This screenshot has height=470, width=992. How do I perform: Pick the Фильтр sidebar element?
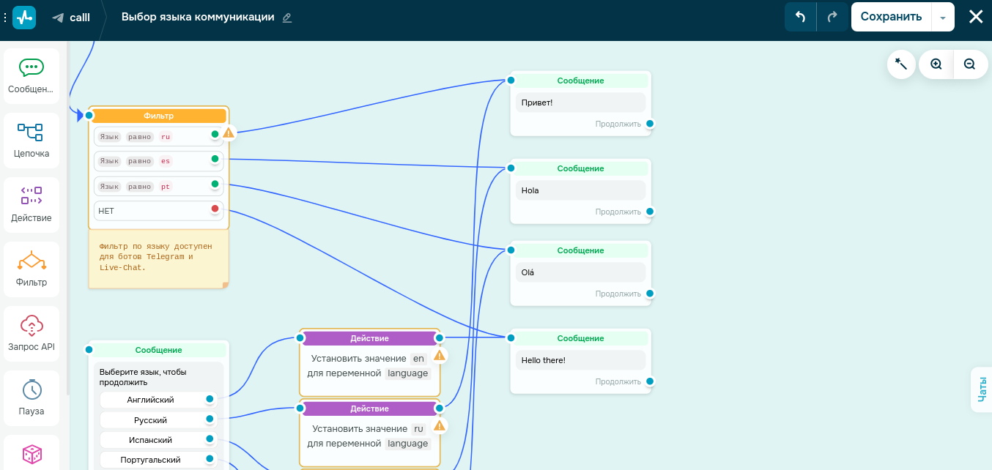[x=32, y=269]
